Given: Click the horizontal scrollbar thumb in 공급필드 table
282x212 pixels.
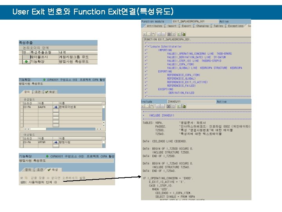Looking at the screenshot, I should 38,129.
